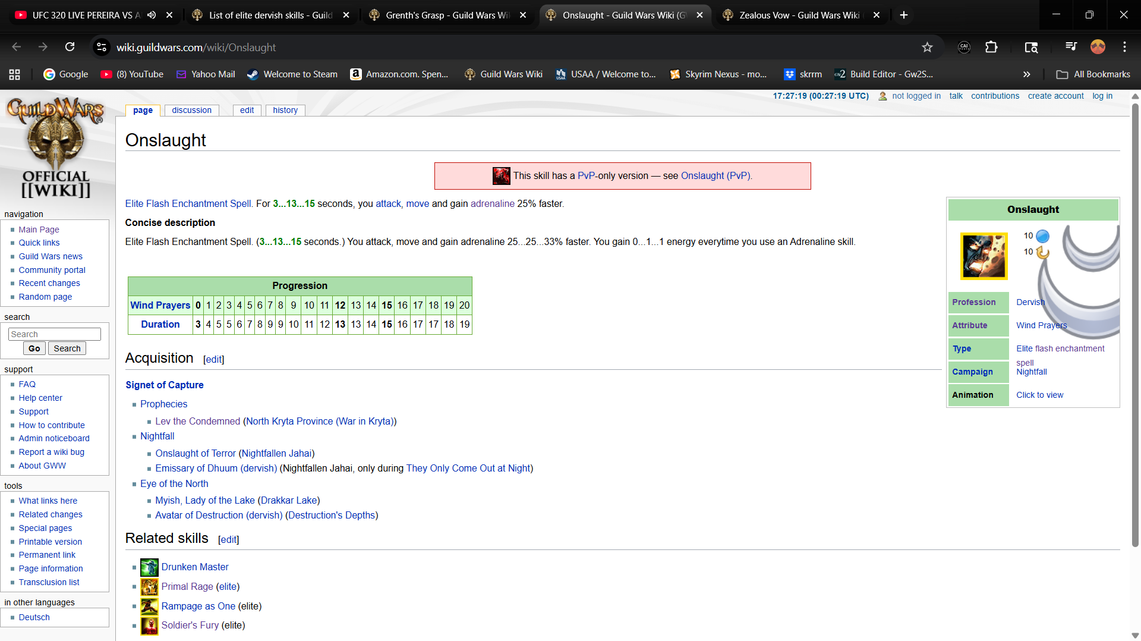Open Report a wiki bug link
Screen dimensions: 1141x641
pyautogui.click(x=51, y=452)
